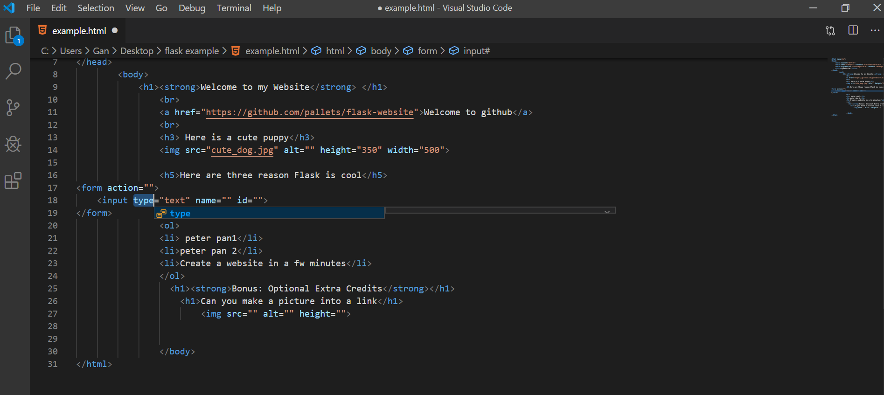Open the Debug view bug icon
Viewport: 884px width, 395px height.
[x=13, y=144]
